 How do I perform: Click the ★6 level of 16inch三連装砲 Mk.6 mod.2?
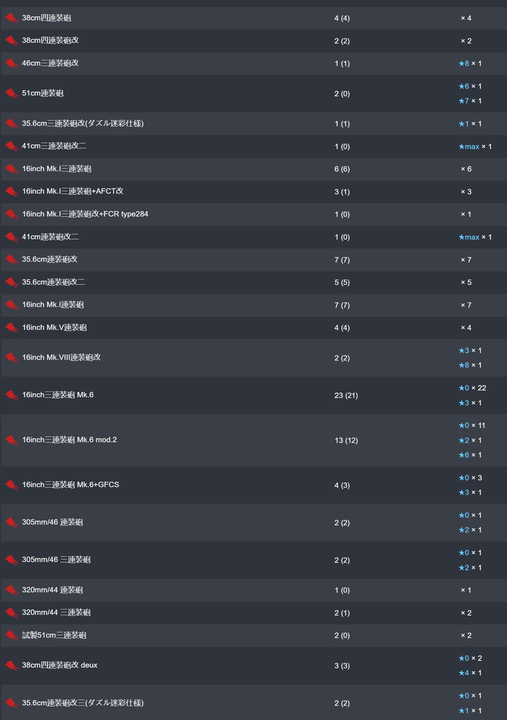464,455
